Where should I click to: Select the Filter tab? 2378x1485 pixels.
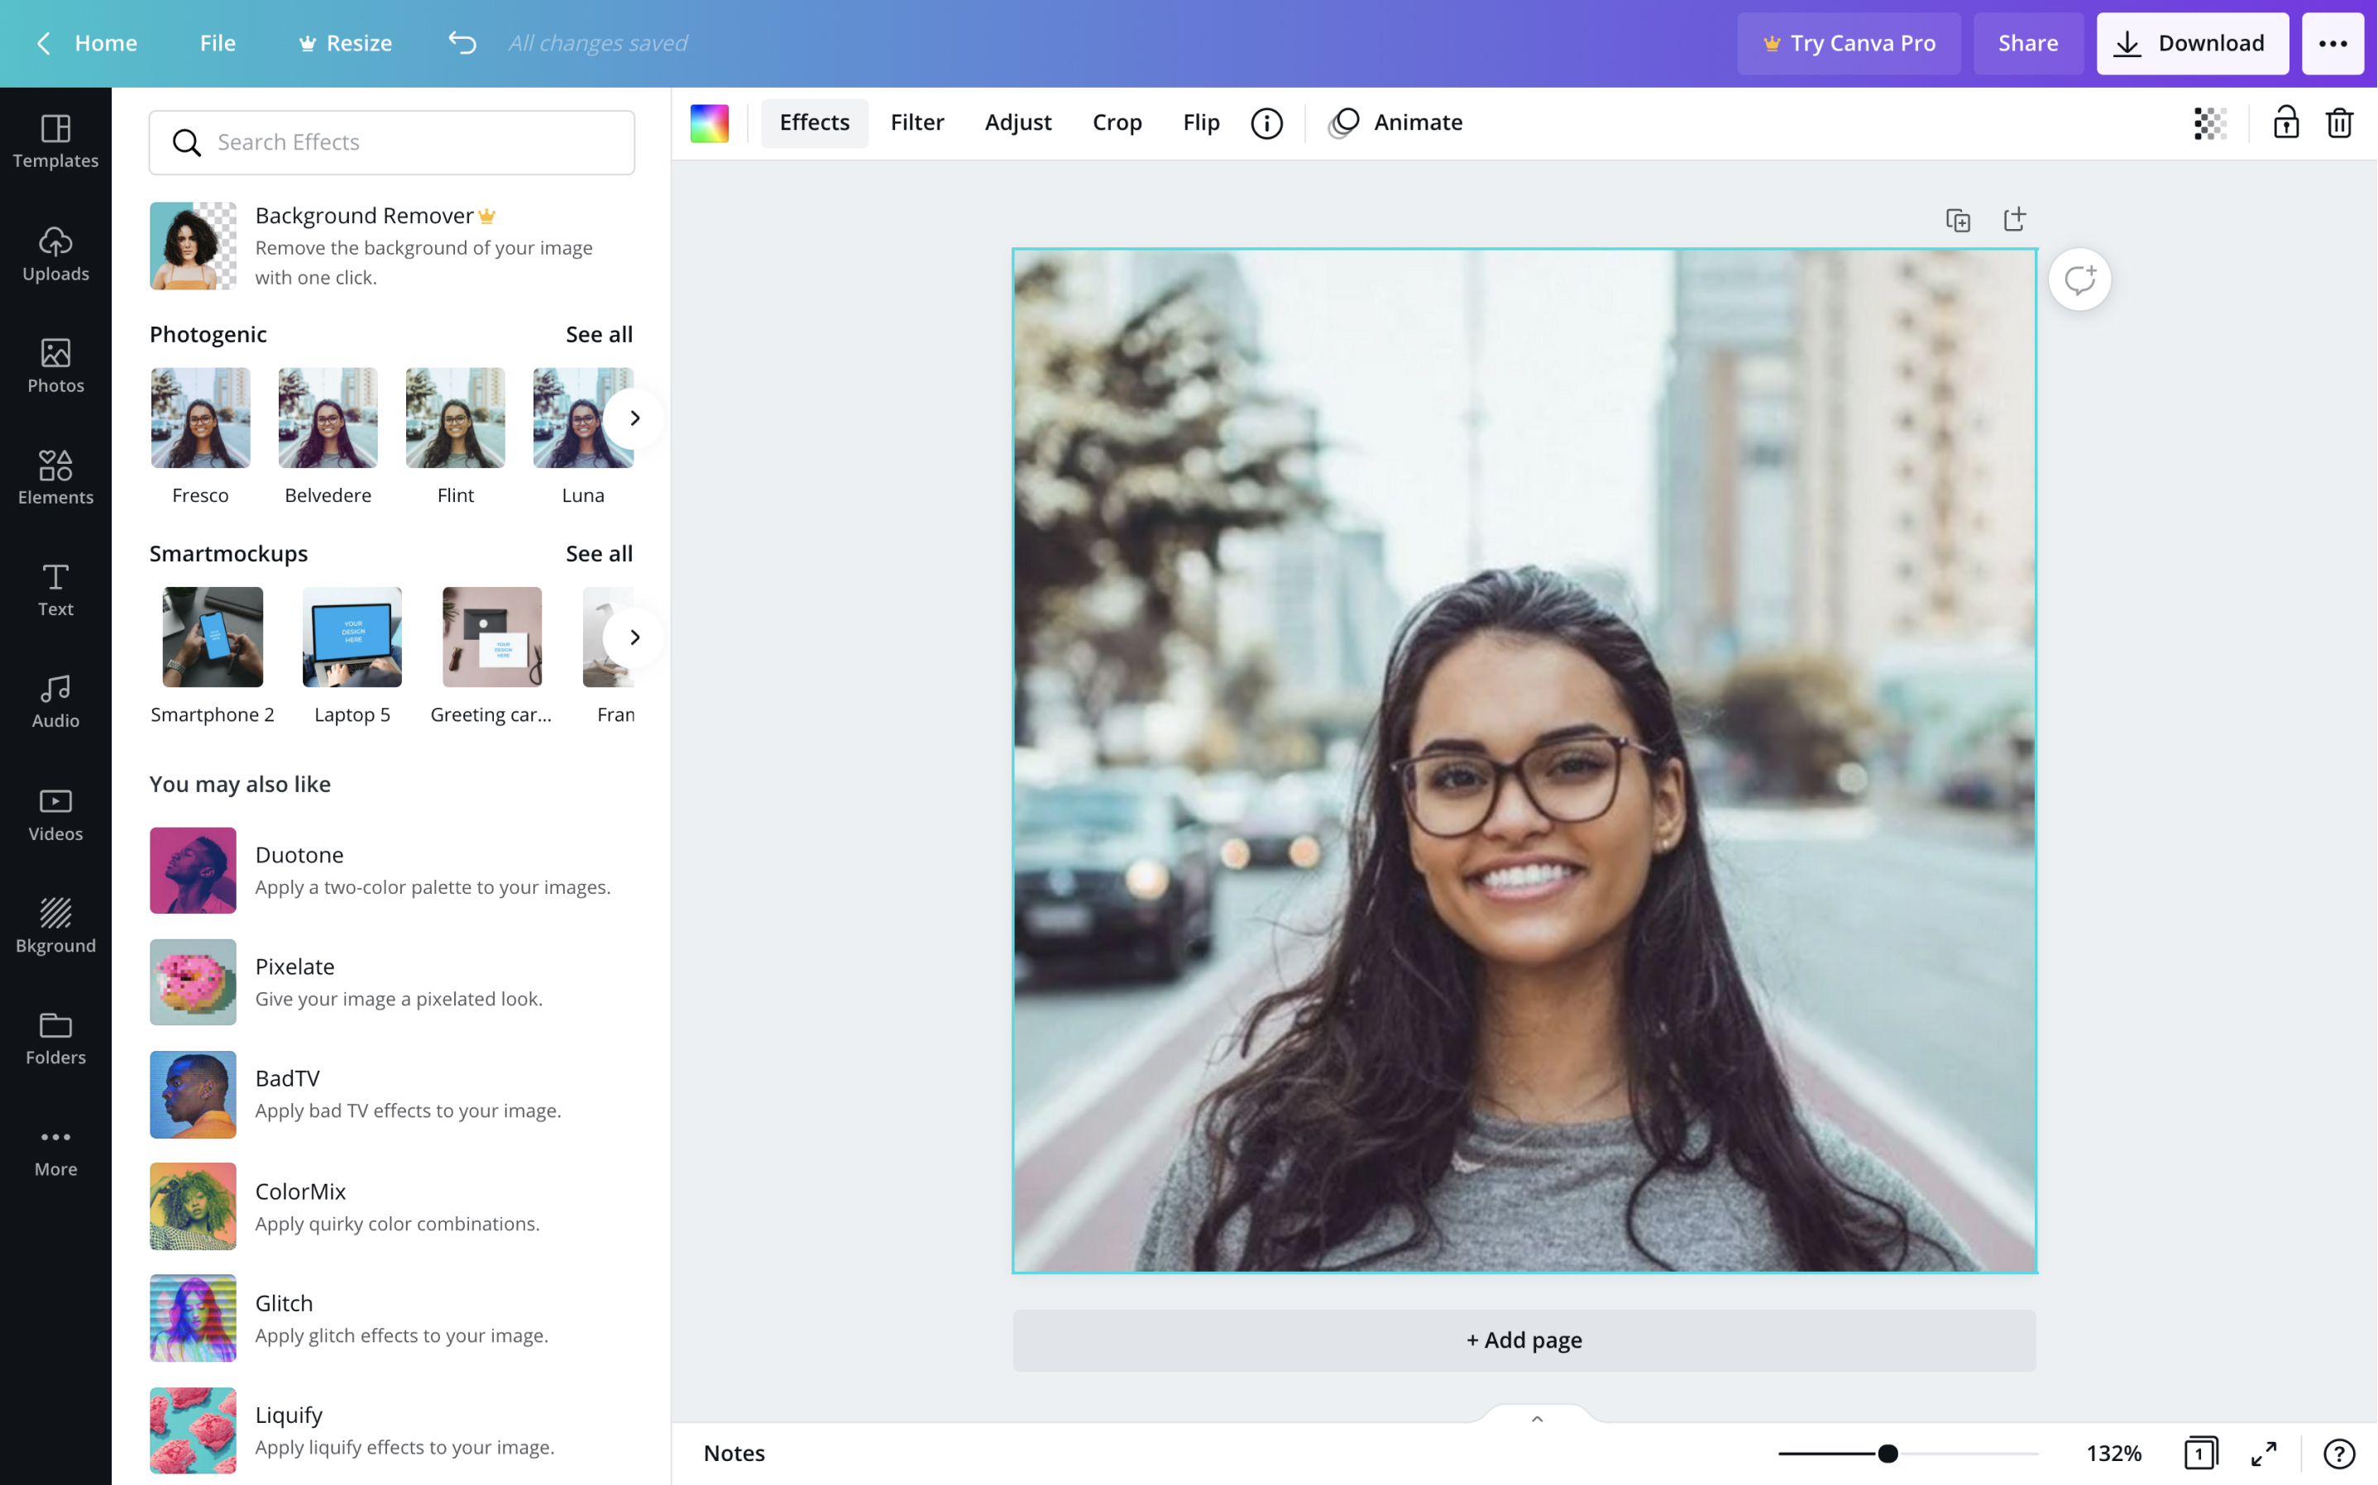919,122
